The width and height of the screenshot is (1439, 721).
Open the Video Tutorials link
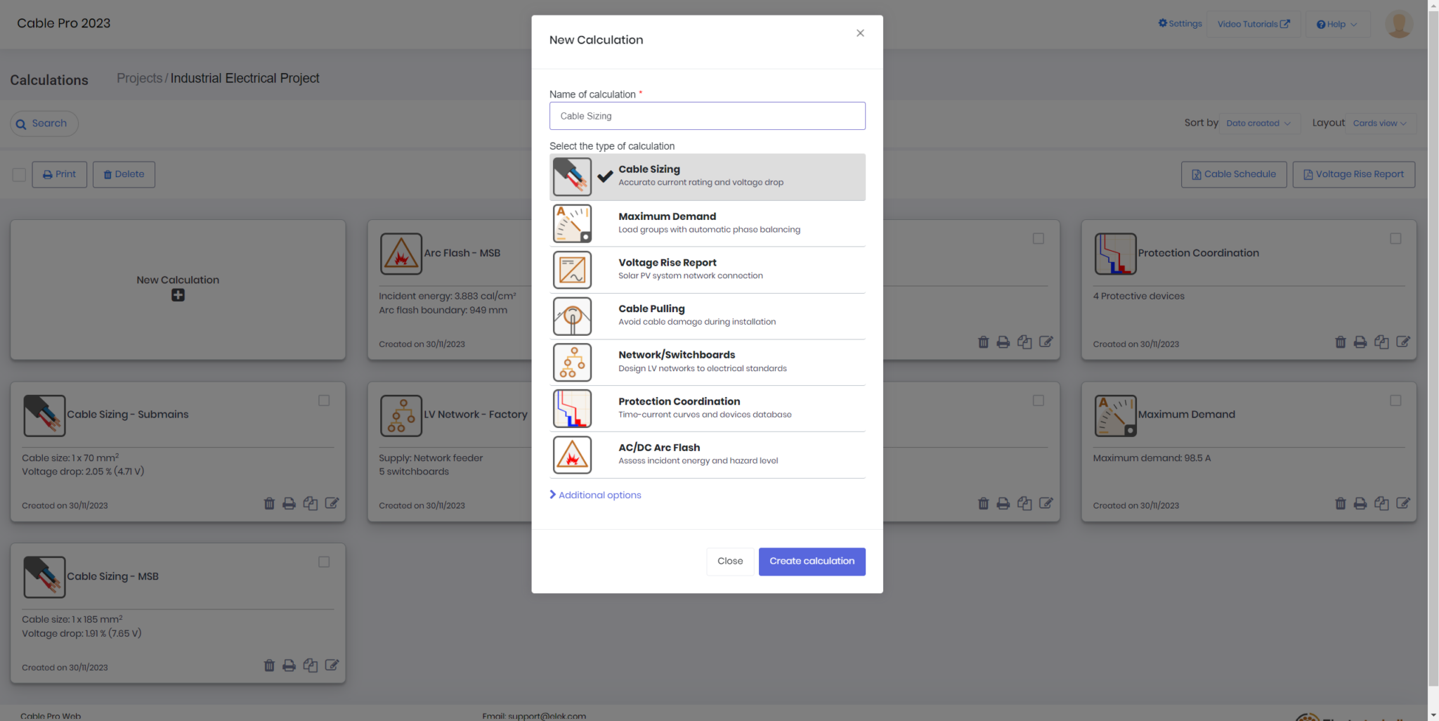pos(1253,25)
